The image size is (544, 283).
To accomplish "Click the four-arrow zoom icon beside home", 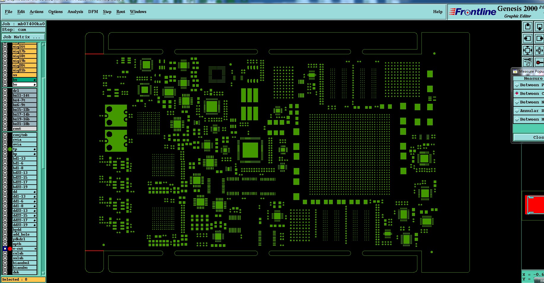I will coord(539,50).
